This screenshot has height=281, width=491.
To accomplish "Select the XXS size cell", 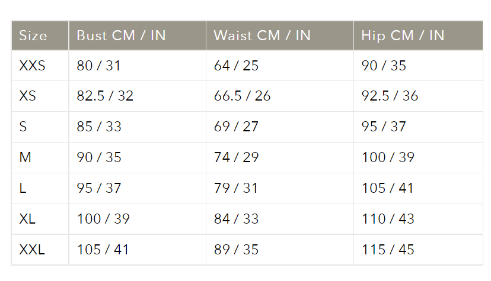I will (32, 66).
